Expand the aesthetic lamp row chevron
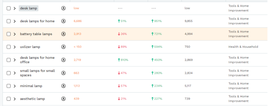Screen dimensions: 268x106 coord(15,99)
